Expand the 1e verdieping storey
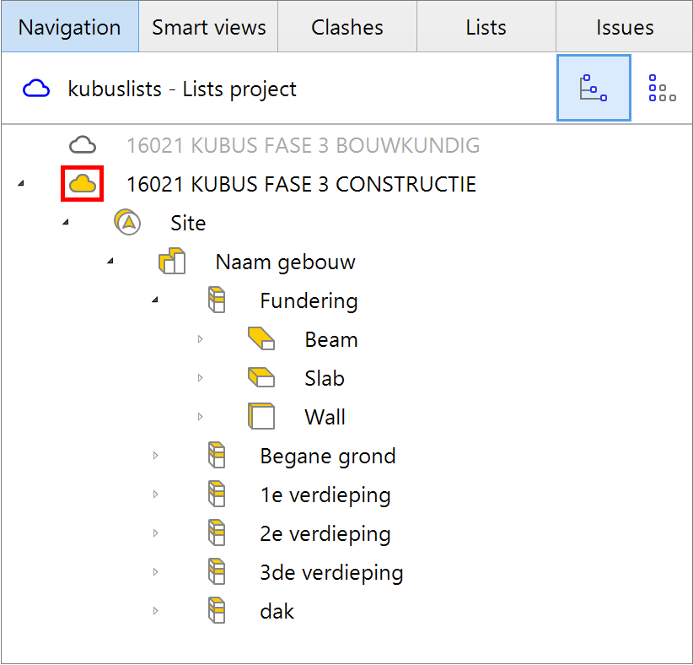This screenshot has height=665, width=693. (156, 495)
